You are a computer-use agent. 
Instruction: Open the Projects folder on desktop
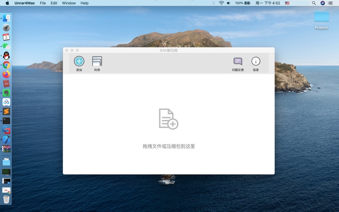coord(321,18)
